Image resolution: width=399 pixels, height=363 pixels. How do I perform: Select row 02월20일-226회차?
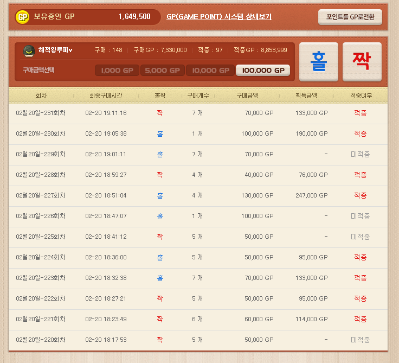(x=198, y=216)
